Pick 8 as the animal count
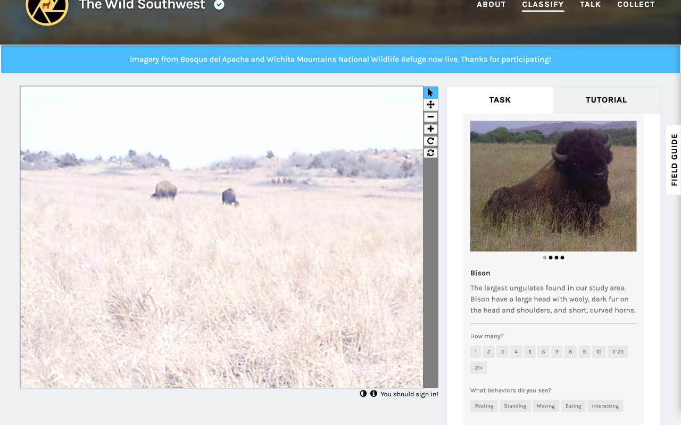This screenshot has height=425, width=681. point(570,352)
